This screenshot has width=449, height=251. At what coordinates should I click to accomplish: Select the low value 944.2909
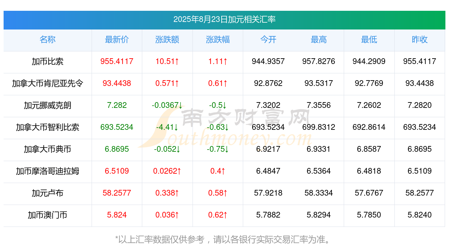(x=369, y=61)
